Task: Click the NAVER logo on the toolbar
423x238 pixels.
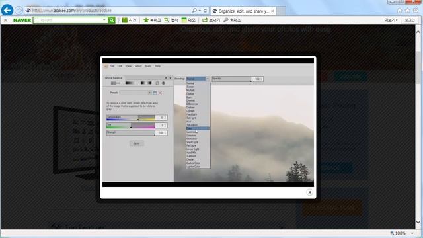Action: point(22,20)
